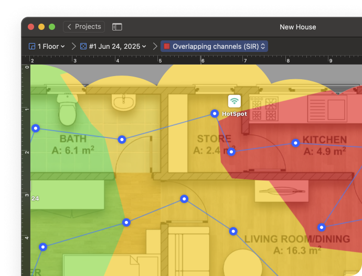This screenshot has height=276, width=362.
Task: Select survey point left of KITCHEN label
Action: coord(295,143)
